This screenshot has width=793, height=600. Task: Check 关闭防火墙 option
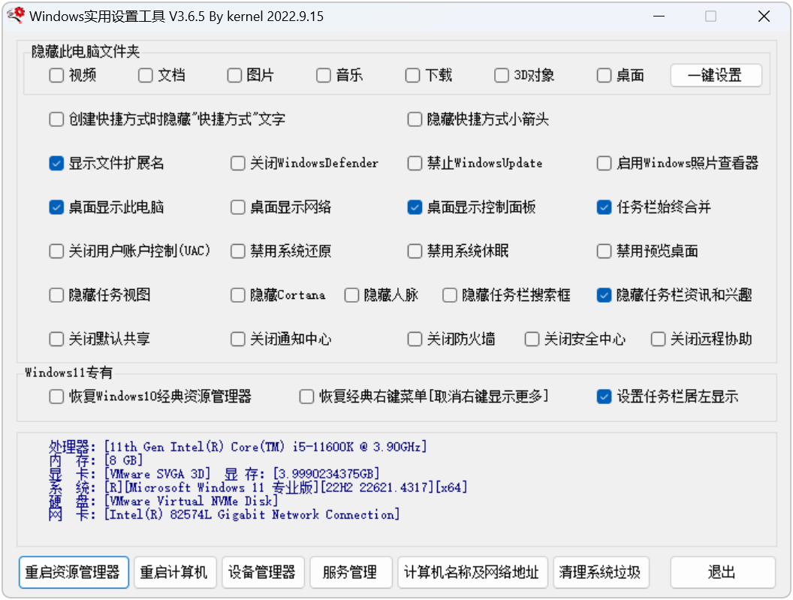(415, 339)
